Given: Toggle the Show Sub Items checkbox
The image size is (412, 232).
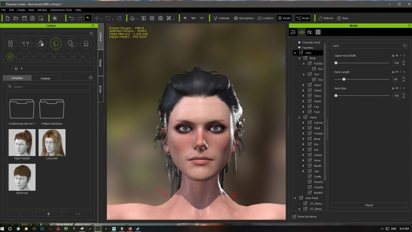Looking at the screenshot, I should pos(294,217).
